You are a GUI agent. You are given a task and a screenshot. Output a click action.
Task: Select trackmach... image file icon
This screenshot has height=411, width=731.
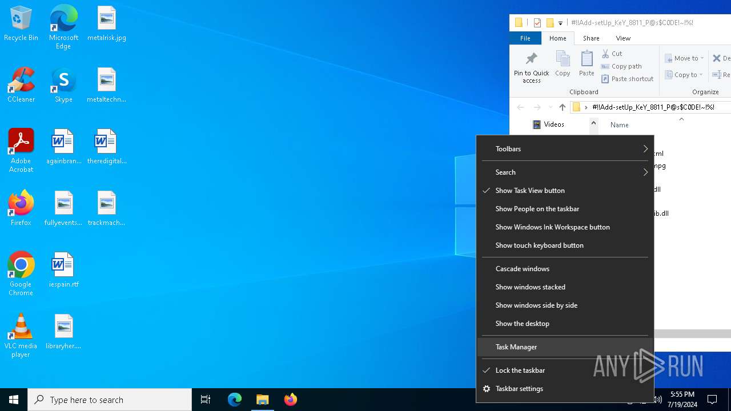[106, 209]
